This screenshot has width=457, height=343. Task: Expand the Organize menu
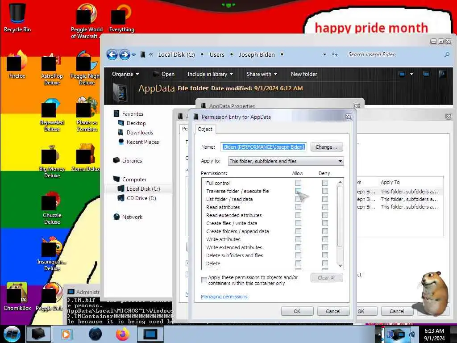coord(125,74)
